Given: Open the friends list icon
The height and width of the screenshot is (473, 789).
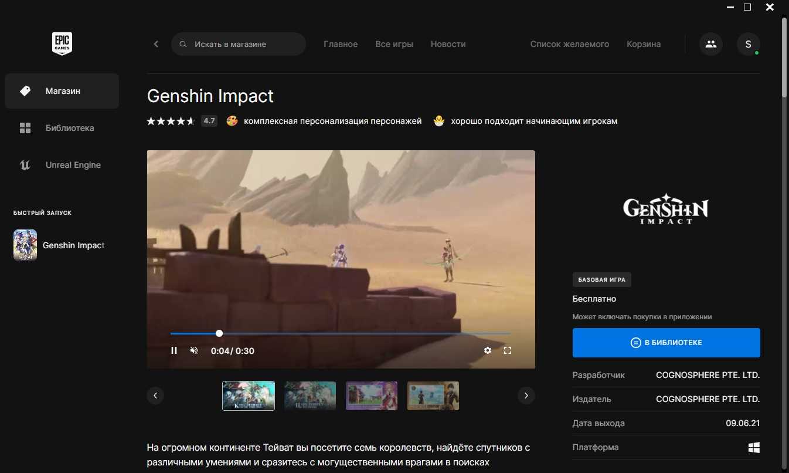Looking at the screenshot, I should coord(710,44).
